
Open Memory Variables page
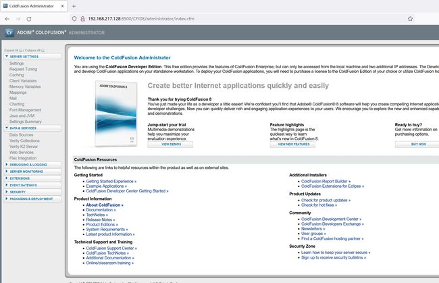[25, 86]
